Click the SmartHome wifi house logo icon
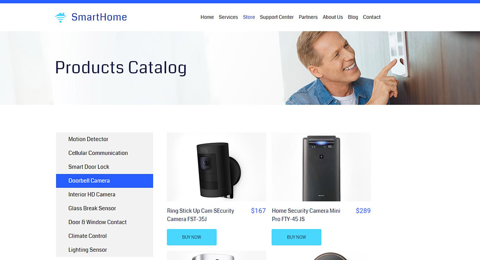Image resolution: width=480 pixels, height=260 pixels. [x=60, y=18]
